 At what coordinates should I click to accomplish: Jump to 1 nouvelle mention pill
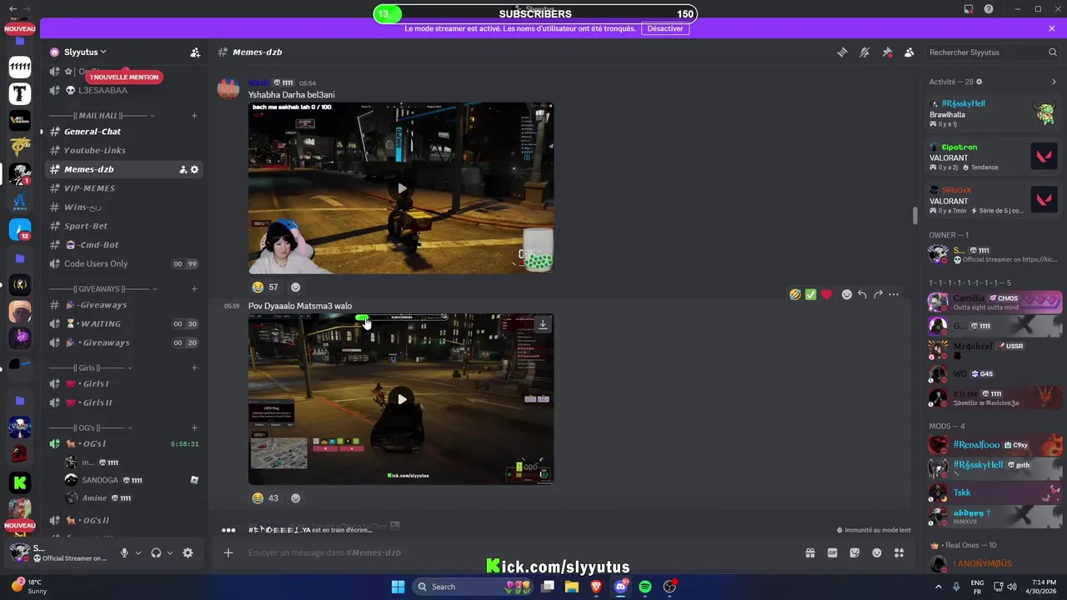(x=123, y=77)
